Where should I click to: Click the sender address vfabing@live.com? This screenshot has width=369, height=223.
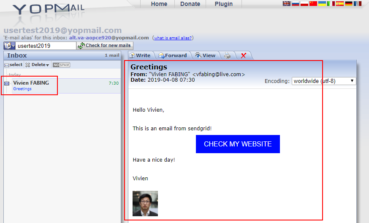[219, 74]
